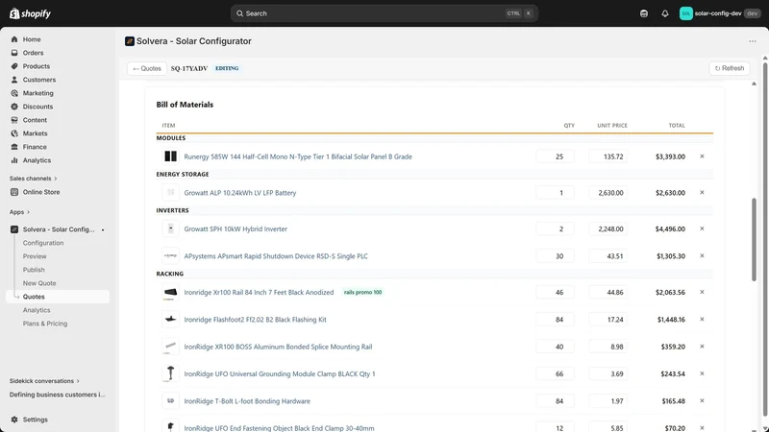Open Growatt ALP 10.24kWh battery link
Screen dimensions: 769x432
(x=239, y=193)
